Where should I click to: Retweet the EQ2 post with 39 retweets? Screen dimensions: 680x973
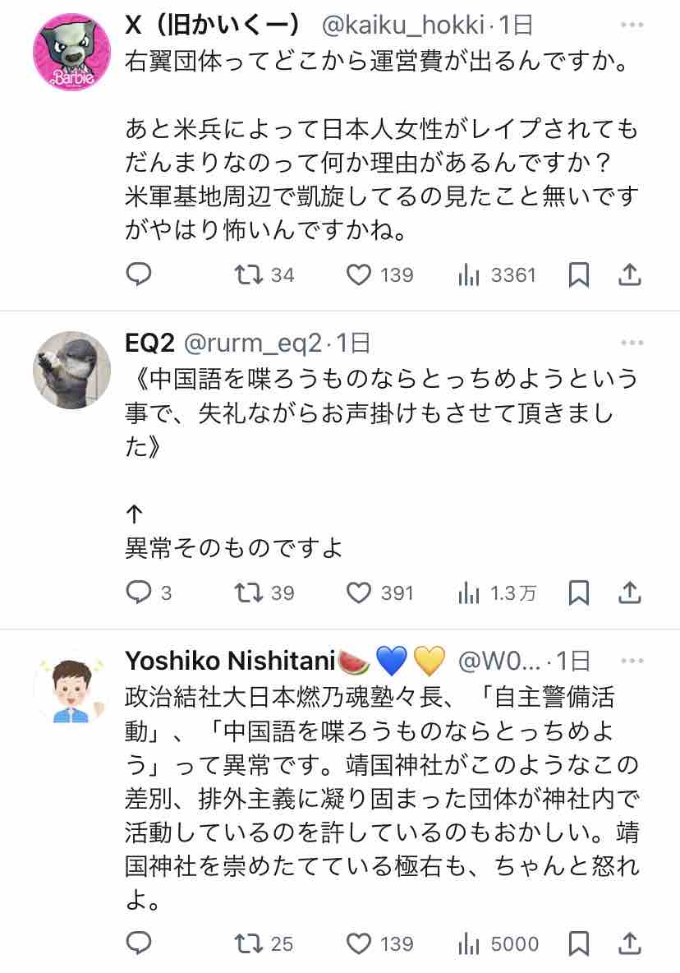(248, 593)
